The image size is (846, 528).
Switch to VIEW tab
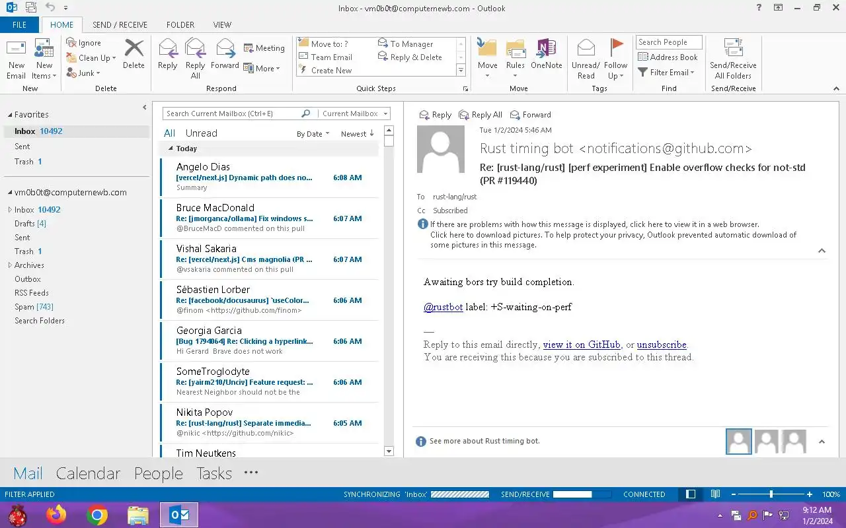(x=222, y=25)
